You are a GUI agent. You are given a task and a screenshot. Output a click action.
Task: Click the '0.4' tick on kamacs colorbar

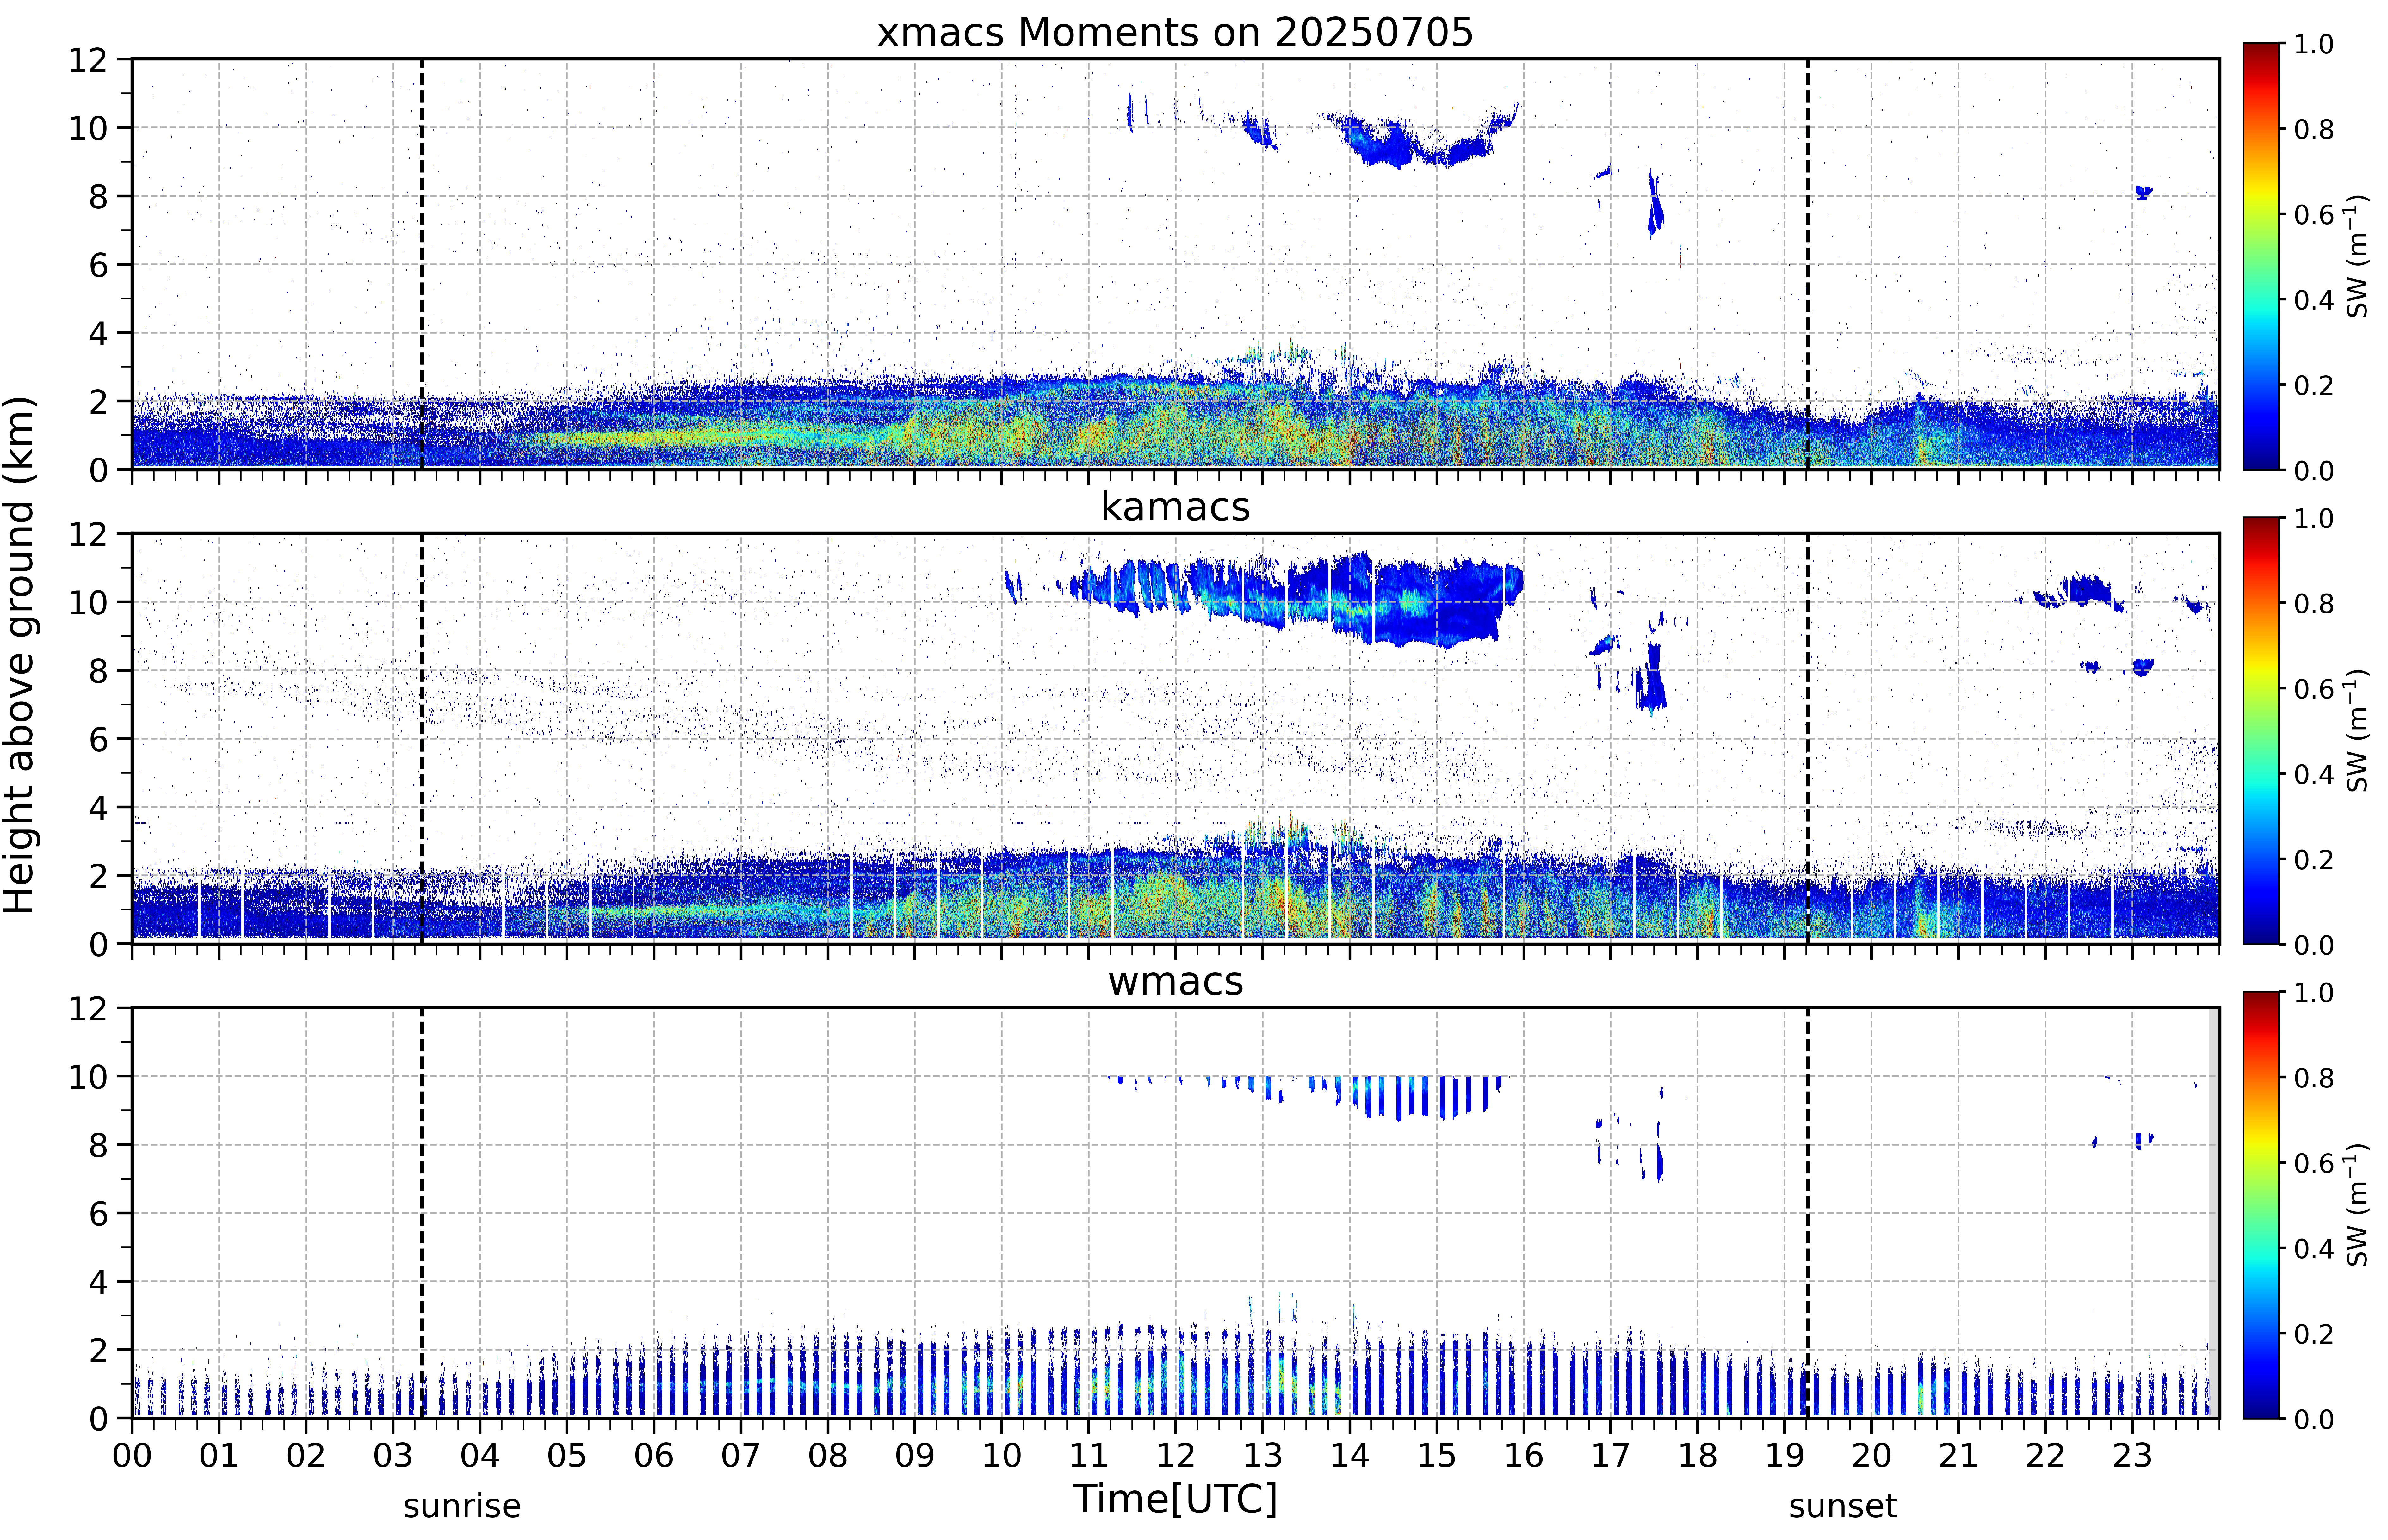tap(2314, 774)
